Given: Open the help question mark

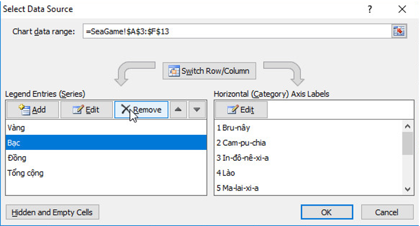Looking at the screenshot, I should click(x=370, y=10).
